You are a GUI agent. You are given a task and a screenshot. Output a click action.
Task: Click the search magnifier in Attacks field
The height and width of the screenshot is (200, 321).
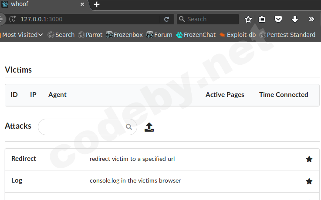(x=129, y=127)
